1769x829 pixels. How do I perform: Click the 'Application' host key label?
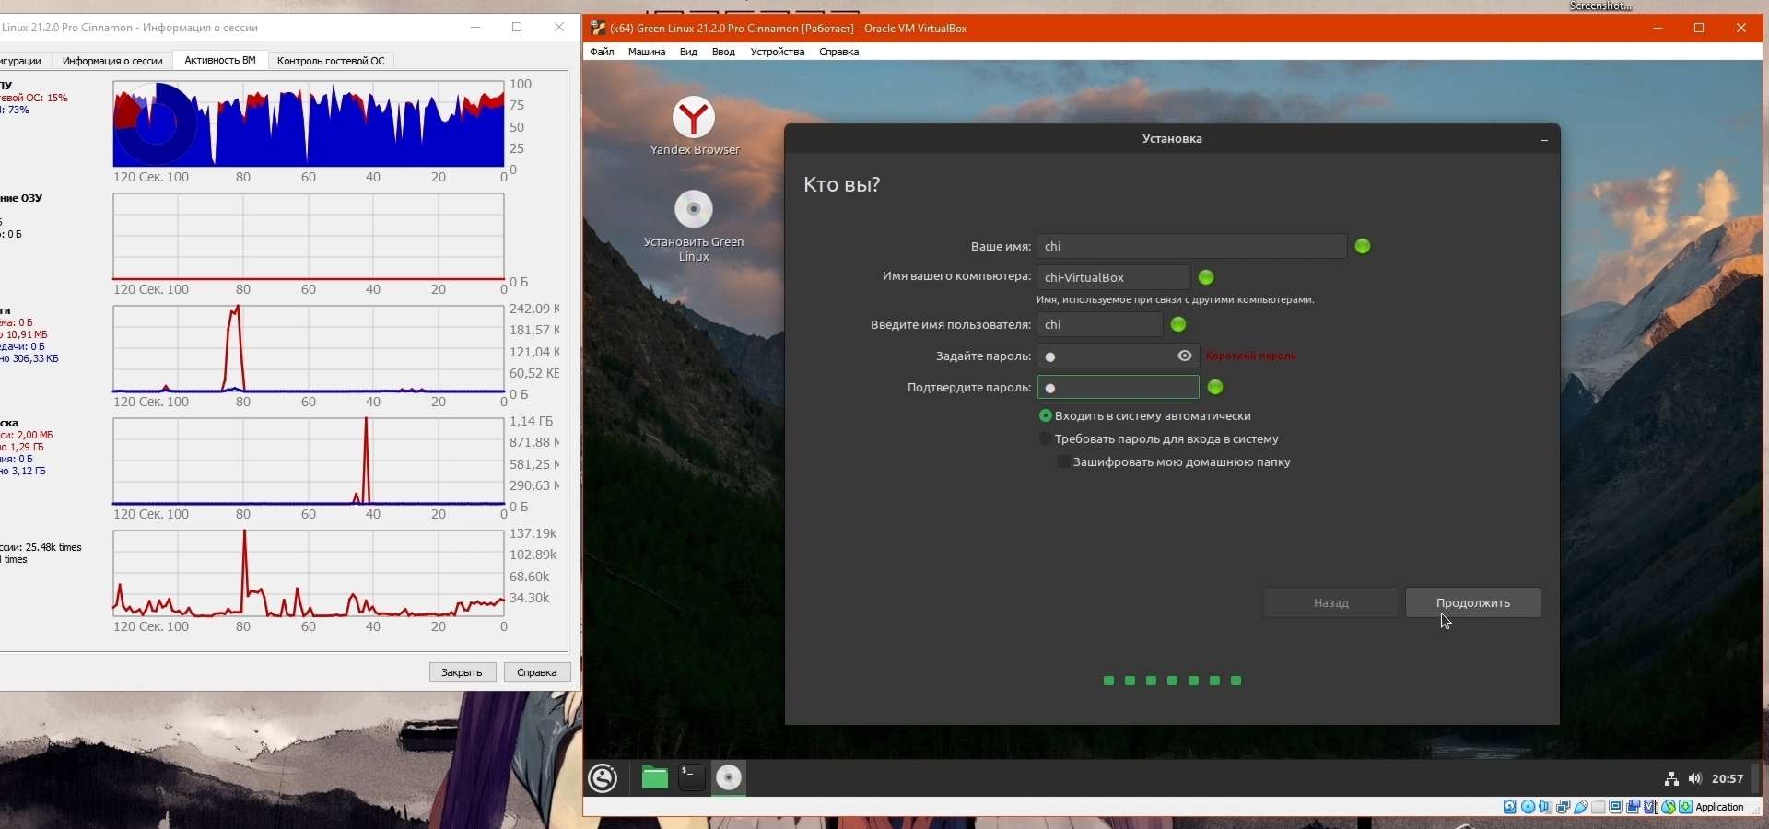coord(1720,807)
